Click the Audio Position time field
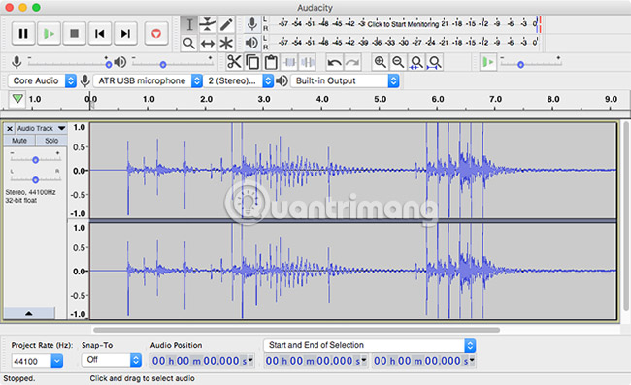 (x=202, y=361)
